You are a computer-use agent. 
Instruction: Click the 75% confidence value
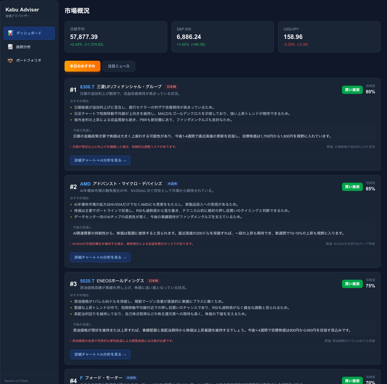370,286
